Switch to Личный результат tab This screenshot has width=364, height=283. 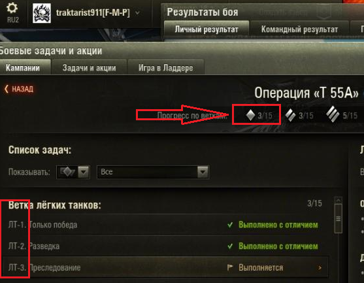coord(207,29)
